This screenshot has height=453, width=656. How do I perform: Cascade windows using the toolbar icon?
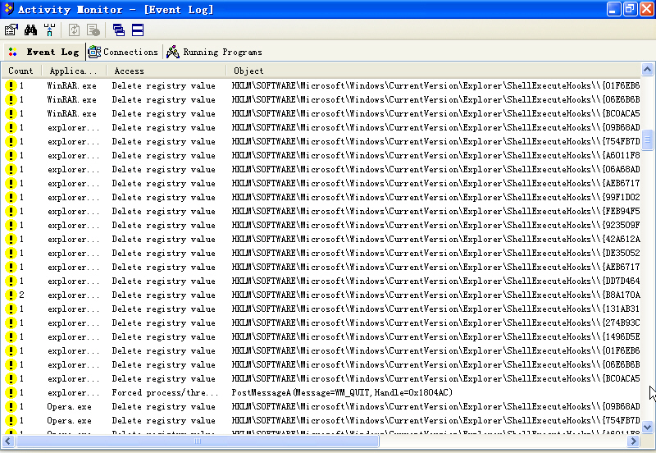[118, 30]
